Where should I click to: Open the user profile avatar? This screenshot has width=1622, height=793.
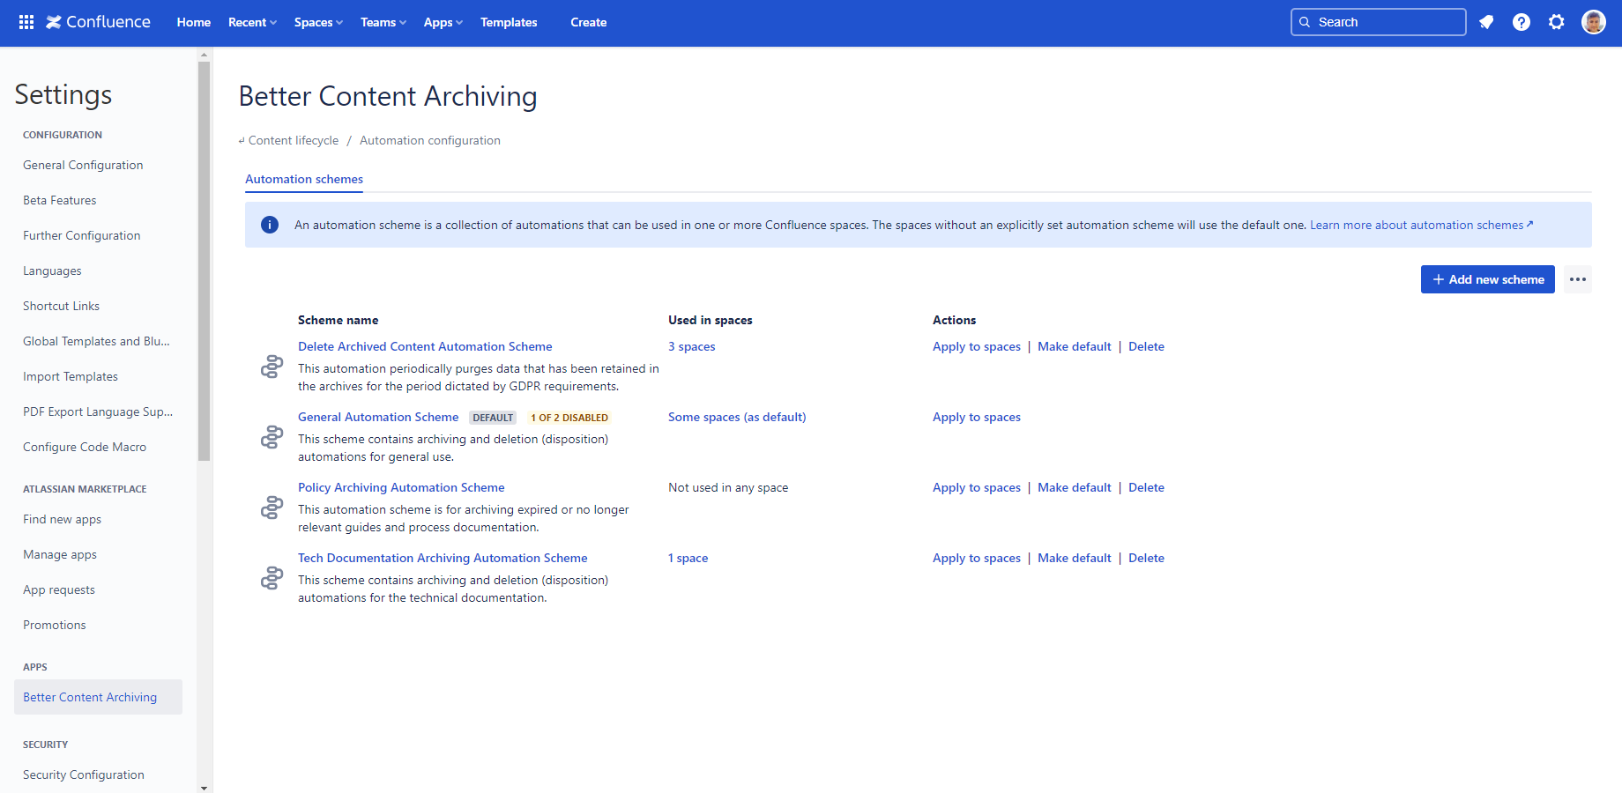(1594, 22)
